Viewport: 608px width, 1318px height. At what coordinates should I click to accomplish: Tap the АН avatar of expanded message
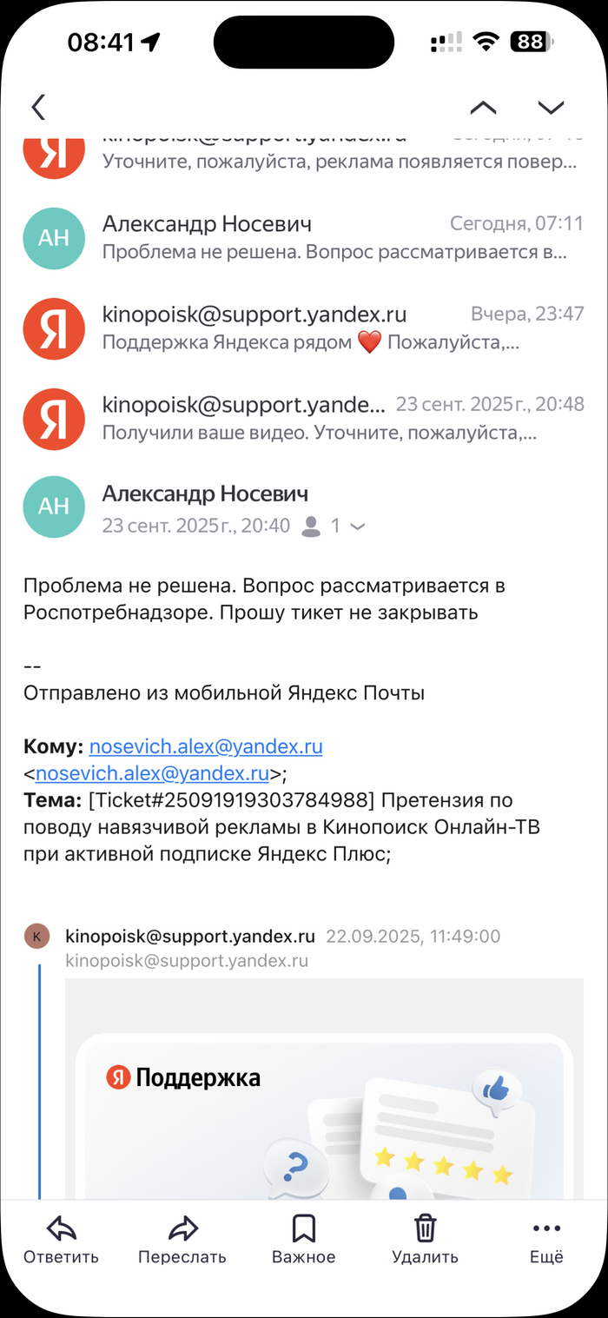54,507
